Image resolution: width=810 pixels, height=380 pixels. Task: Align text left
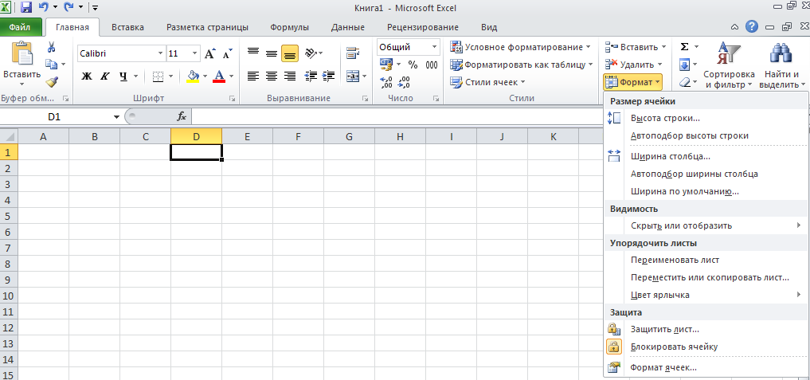(253, 76)
